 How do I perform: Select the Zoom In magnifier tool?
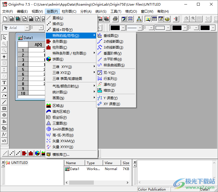point(4,44)
